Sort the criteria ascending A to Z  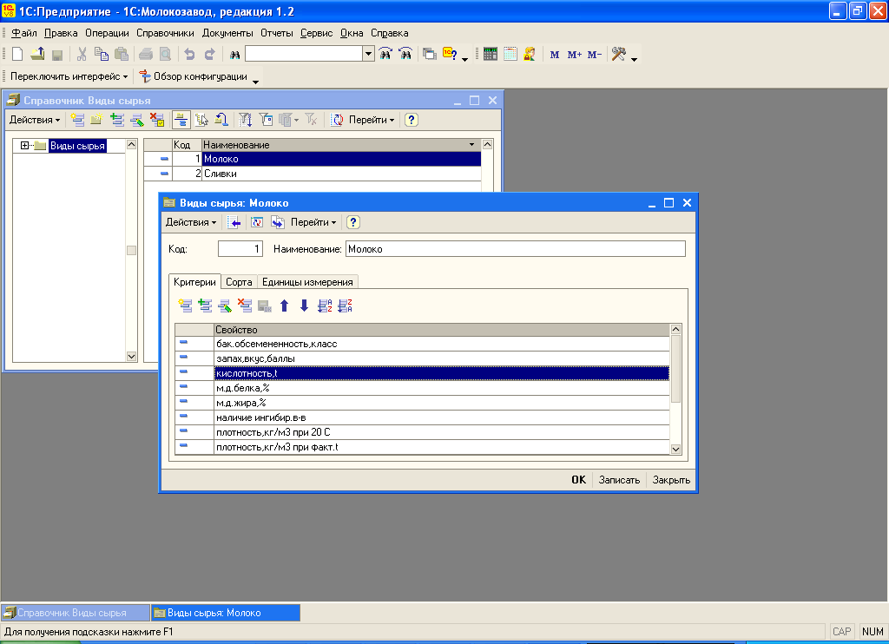(325, 306)
